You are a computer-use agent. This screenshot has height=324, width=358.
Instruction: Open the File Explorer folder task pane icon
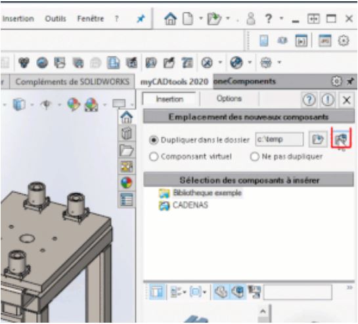(x=127, y=150)
